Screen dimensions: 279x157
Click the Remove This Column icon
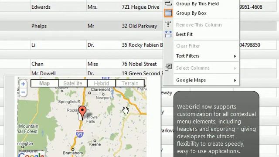point(168,24)
